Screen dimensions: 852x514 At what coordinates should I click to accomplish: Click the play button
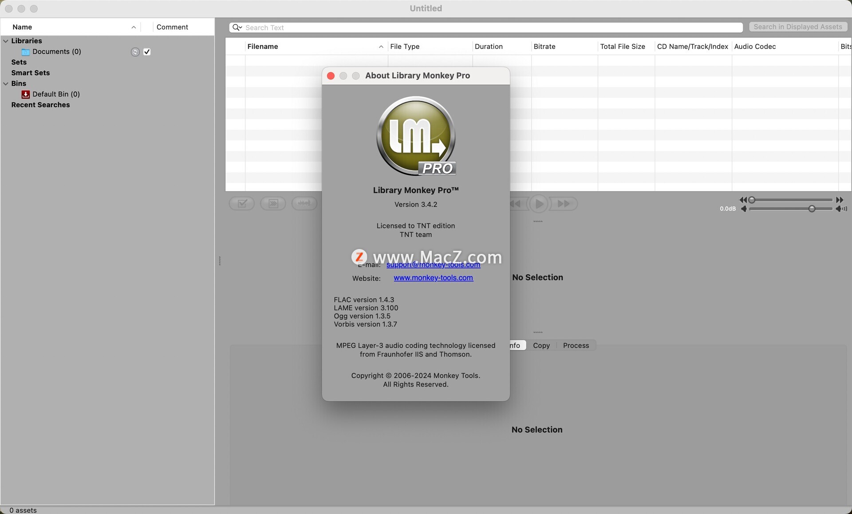[x=539, y=204]
